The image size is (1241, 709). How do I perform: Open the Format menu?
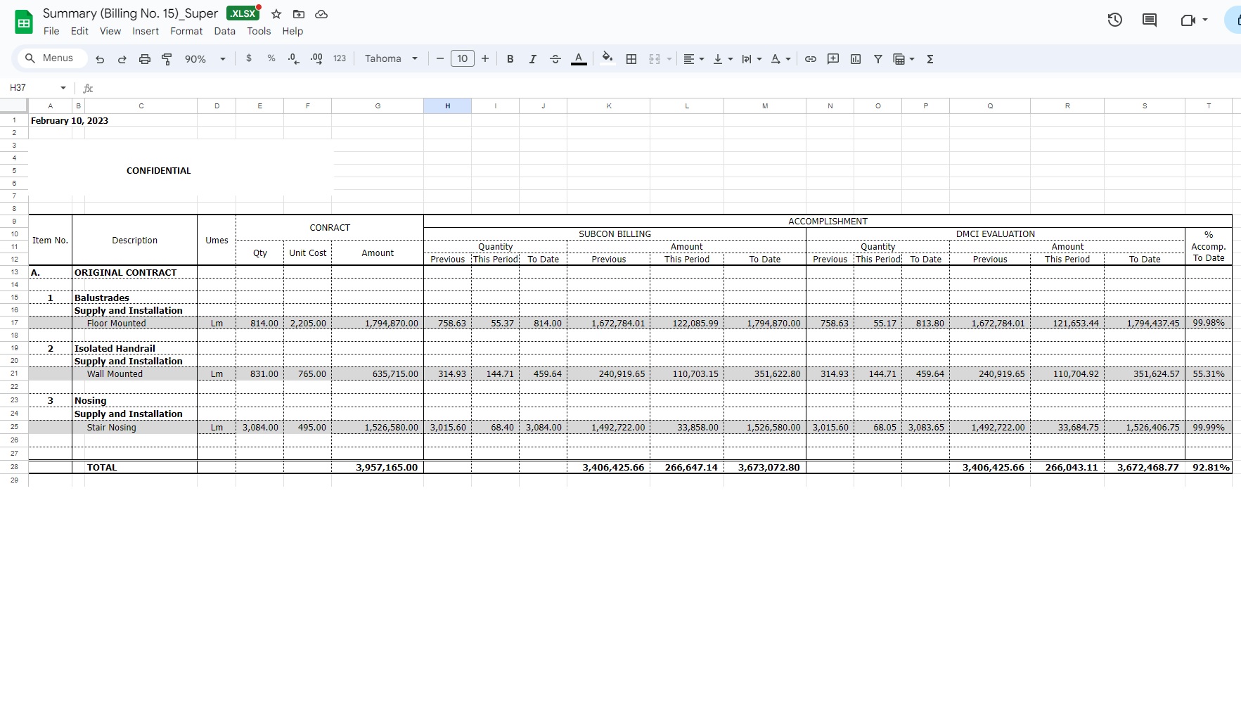[186, 31]
